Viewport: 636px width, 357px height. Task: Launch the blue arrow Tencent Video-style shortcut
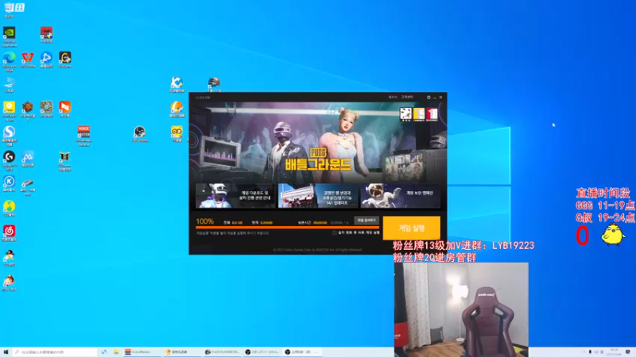coord(46,60)
